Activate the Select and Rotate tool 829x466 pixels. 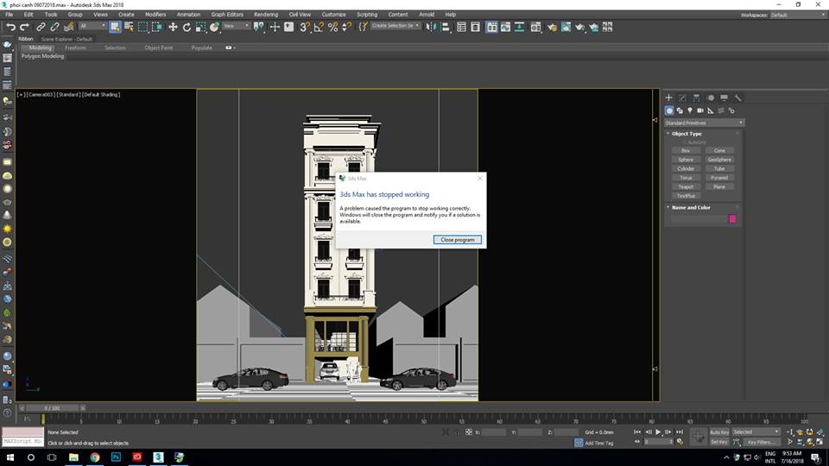[x=187, y=27]
